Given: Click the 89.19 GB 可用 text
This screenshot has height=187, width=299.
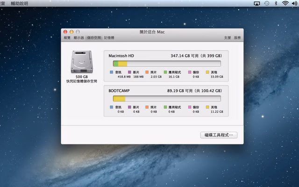Looking at the screenshot, I should 180,91.
